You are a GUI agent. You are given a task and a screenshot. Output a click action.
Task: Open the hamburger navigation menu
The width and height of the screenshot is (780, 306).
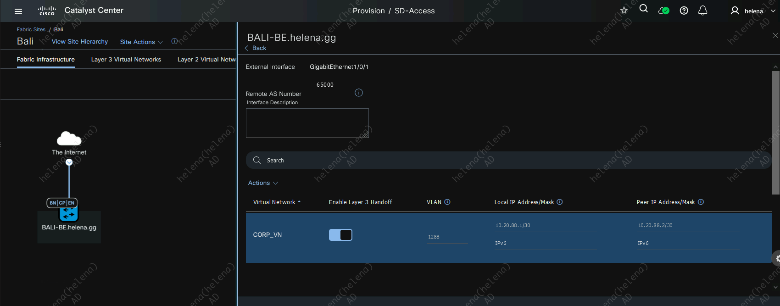[x=18, y=11]
